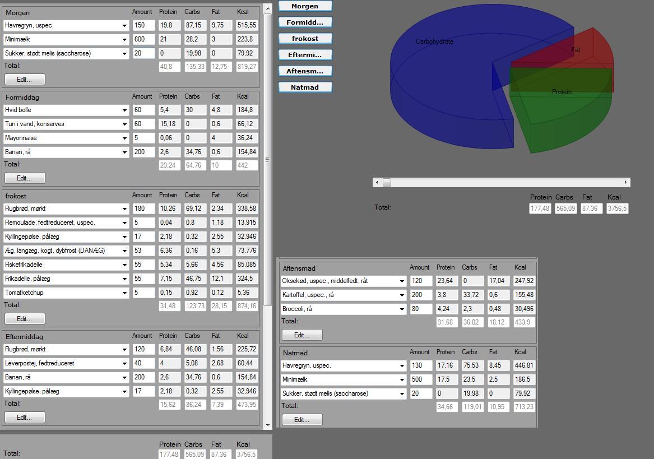The height and width of the screenshot is (459, 654).
Task: Edit the Aftensmad meal entries
Action: click(302, 335)
